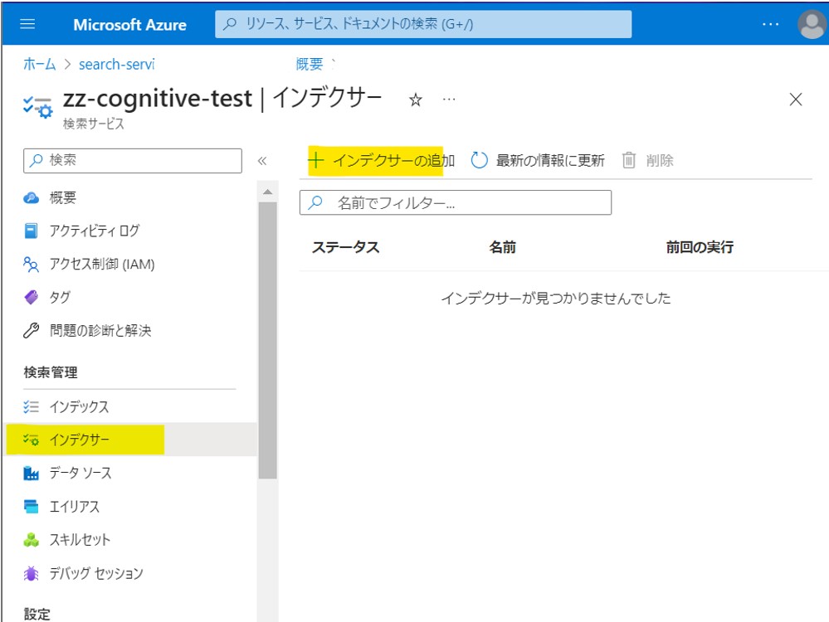Open 概要 breadcrumb link
Viewport: 829px width, 622px height.
pyautogui.click(x=310, y=64)
